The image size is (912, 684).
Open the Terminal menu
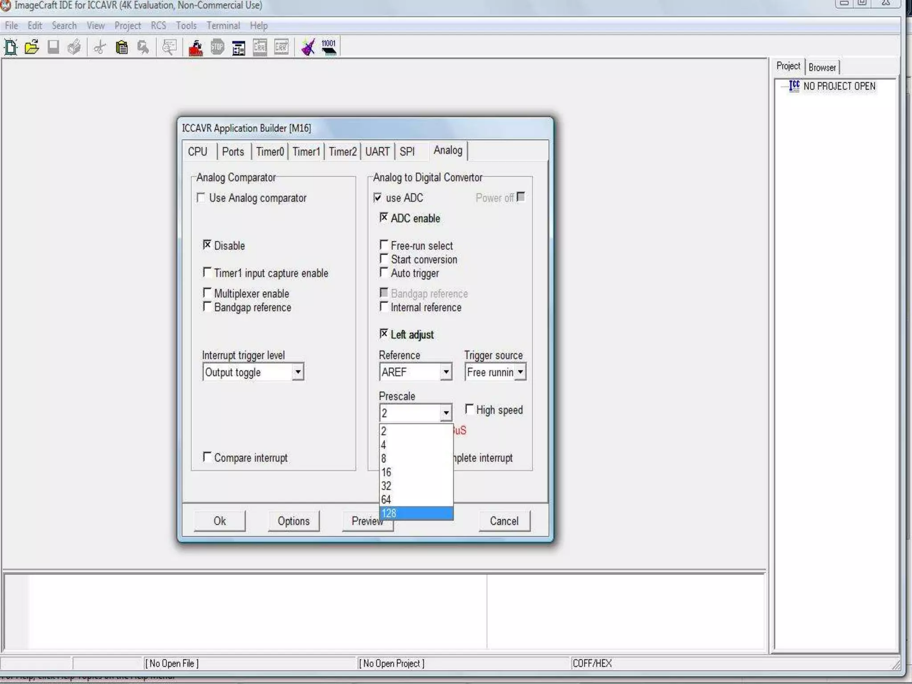[223, 25]
